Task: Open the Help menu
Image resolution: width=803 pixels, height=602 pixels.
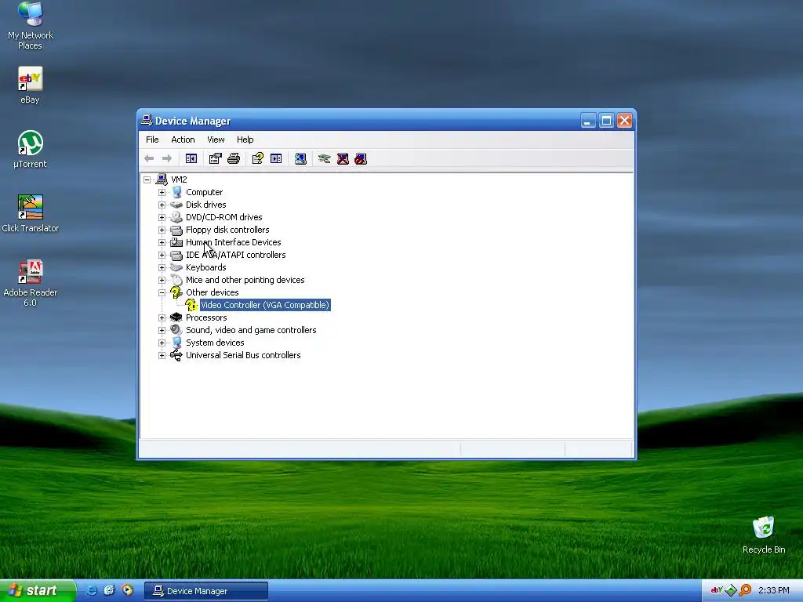Action: (x=245, y=140)
